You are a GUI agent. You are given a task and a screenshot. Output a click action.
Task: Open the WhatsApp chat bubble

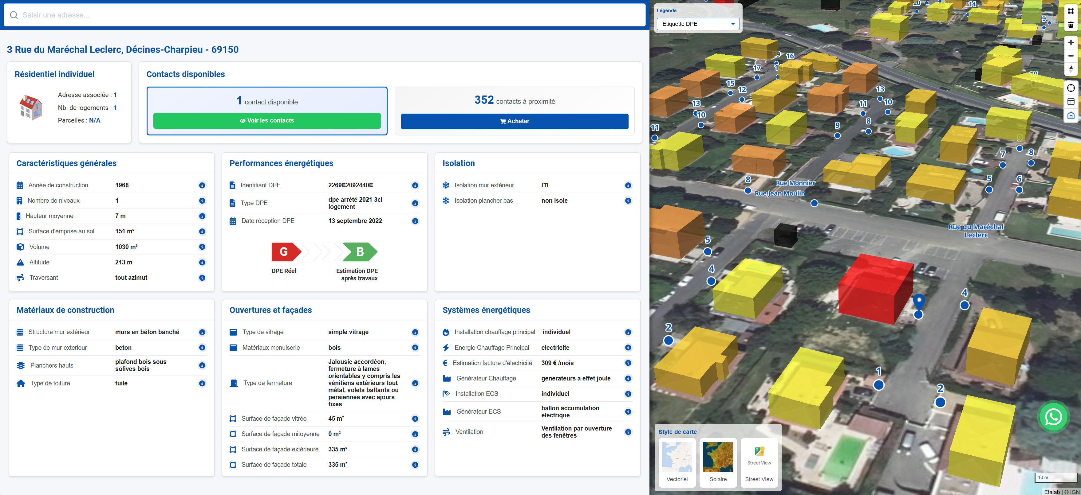tap(1053, 416)
